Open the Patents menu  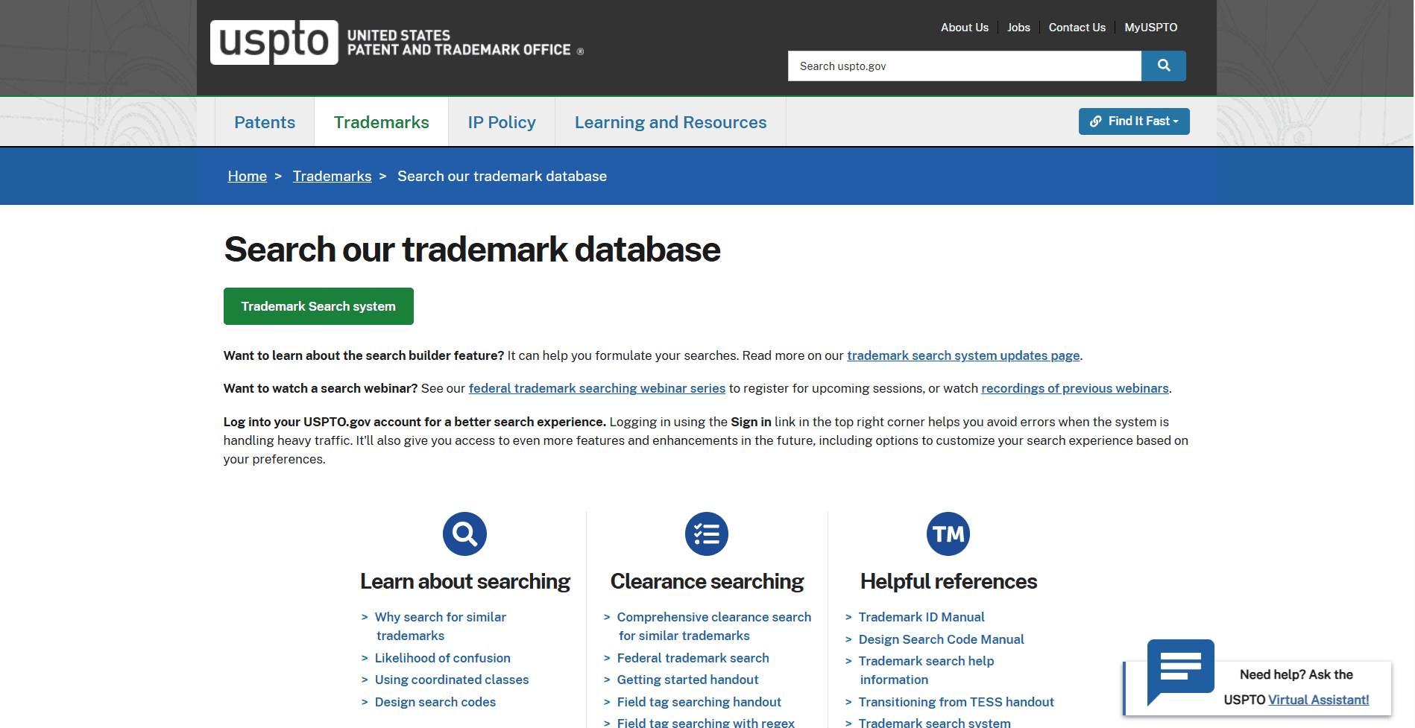pos(265,122)
